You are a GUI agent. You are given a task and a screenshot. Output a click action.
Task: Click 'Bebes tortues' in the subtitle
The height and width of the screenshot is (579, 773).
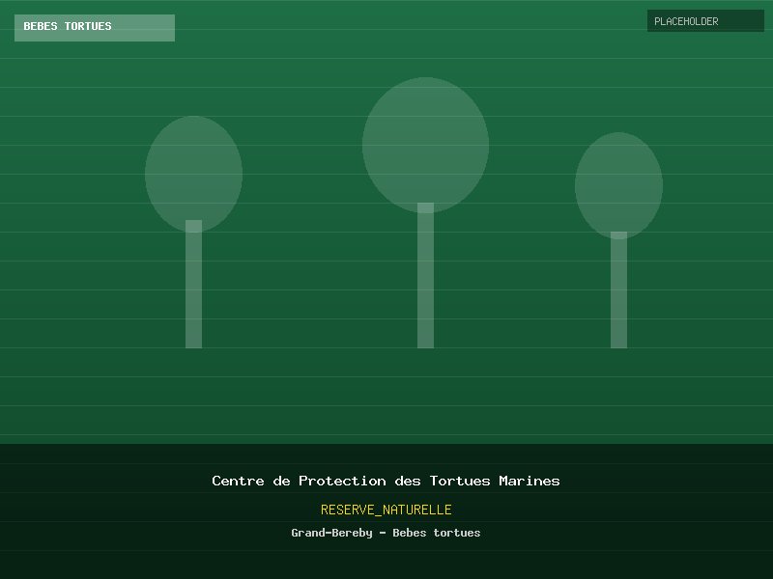(437, 533)
